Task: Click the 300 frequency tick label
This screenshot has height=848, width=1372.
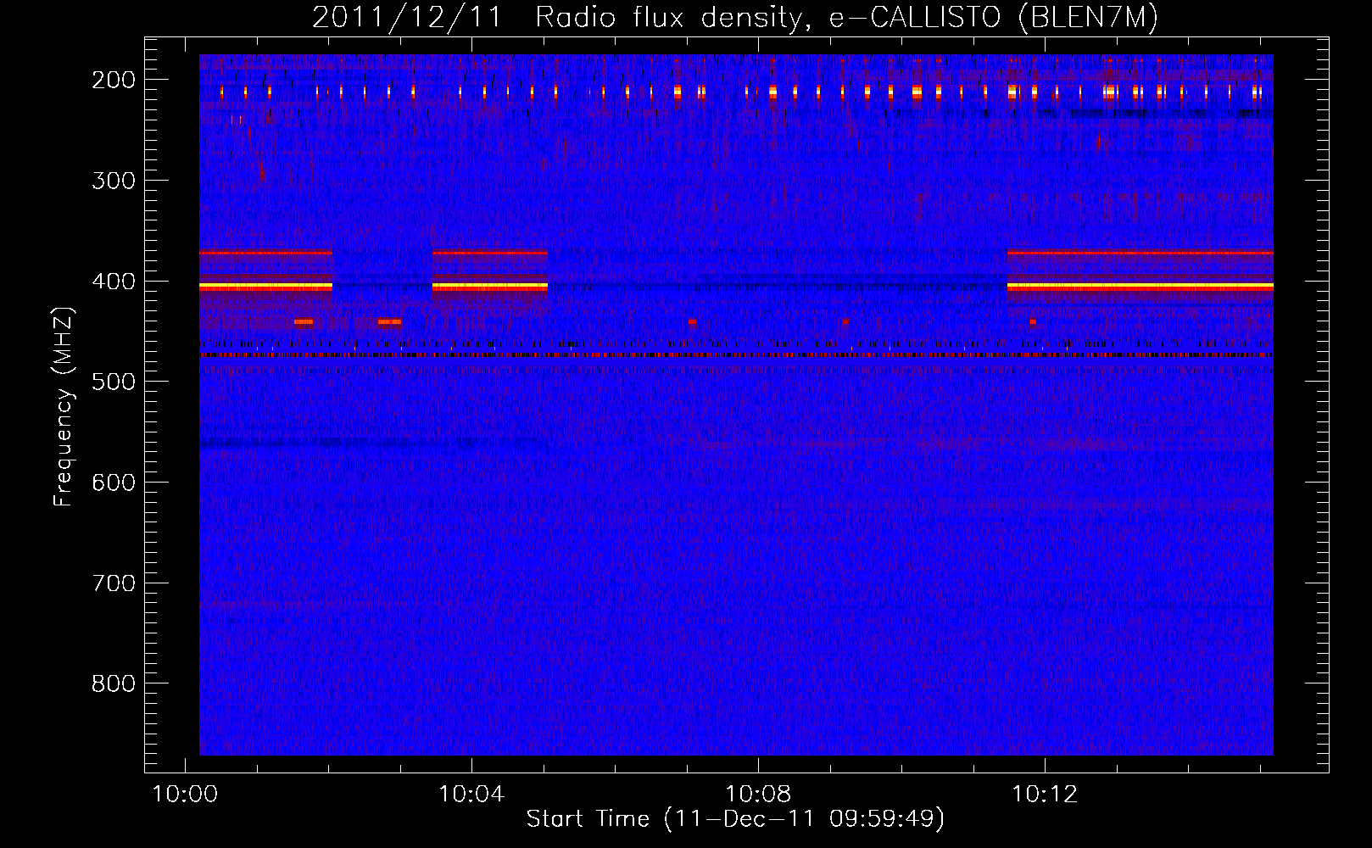Action: tap(113, 181)
